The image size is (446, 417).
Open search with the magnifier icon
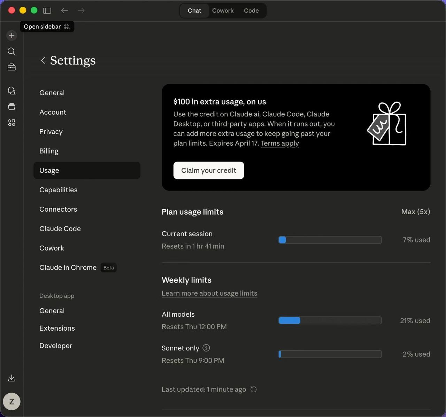click(11, 52)
